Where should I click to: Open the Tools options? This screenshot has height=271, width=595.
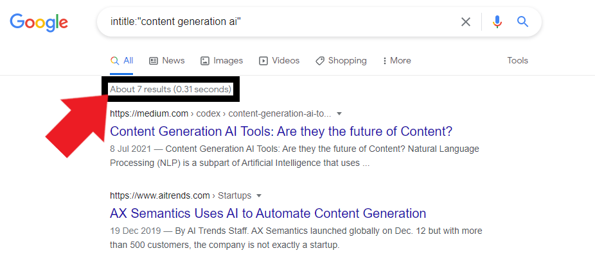click(x=518, y=61)
